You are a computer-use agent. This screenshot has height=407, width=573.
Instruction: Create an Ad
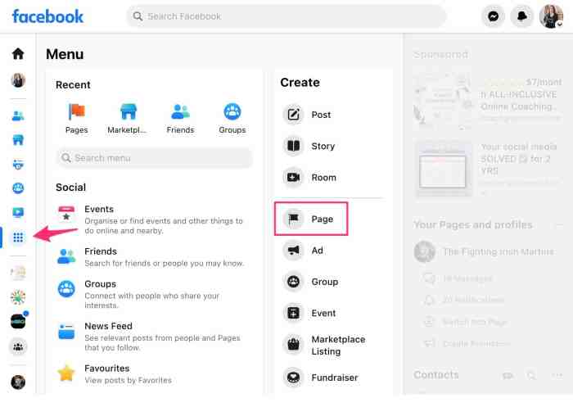332,251
